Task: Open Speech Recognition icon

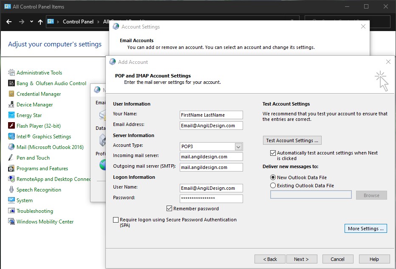Action: (11, 189)
